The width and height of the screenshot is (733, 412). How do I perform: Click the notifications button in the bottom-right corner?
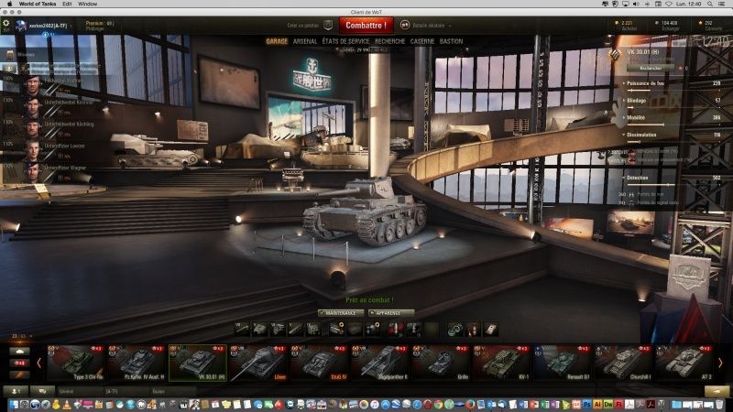pos(717,391)
